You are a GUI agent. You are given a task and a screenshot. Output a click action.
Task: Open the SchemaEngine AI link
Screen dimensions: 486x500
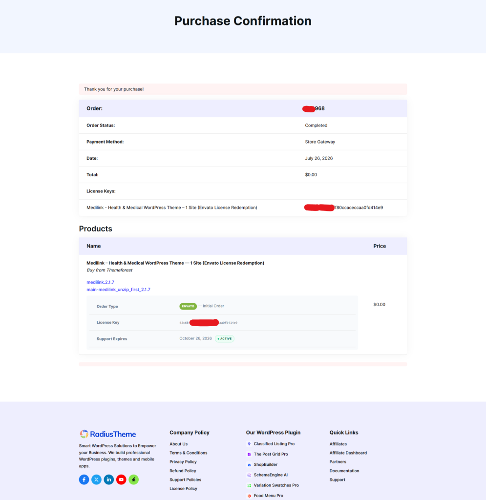click(271, 475)
